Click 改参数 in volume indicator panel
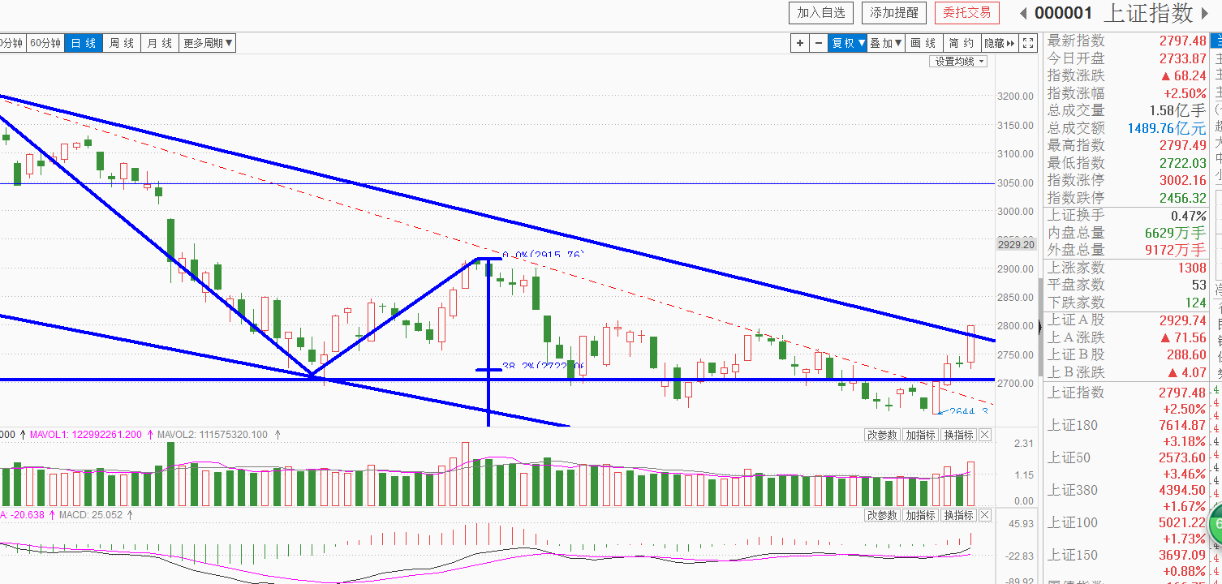 point(883,435)
